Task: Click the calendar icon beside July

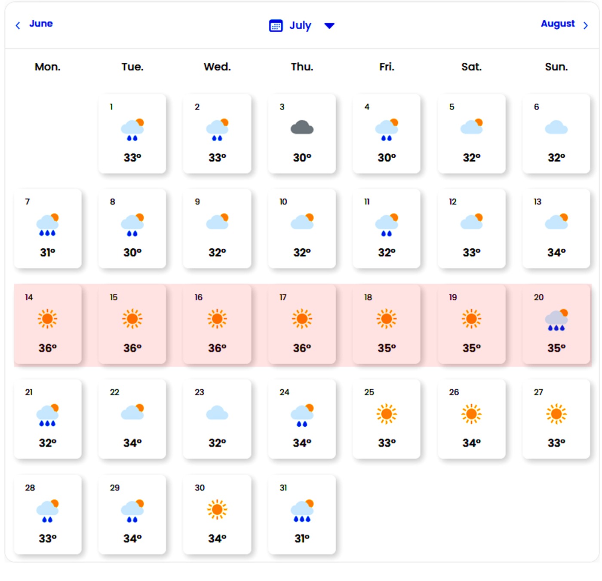Action: tap(276, 26)
